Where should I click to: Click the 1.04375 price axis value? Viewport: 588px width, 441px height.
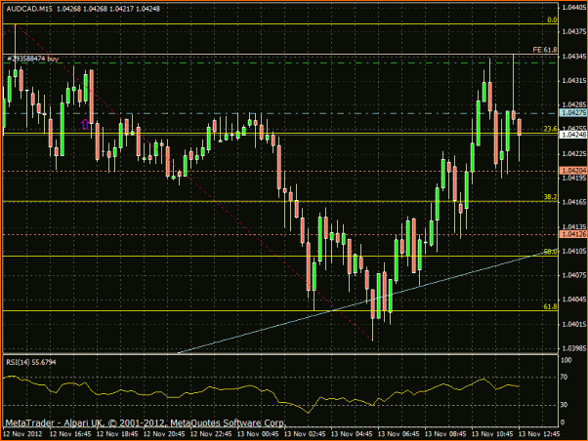coord(573,31)
